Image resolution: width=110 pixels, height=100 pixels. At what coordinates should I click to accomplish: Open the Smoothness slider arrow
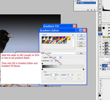56,61
